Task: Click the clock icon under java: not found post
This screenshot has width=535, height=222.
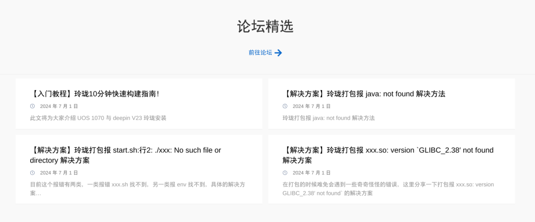Action: (285, 106)
